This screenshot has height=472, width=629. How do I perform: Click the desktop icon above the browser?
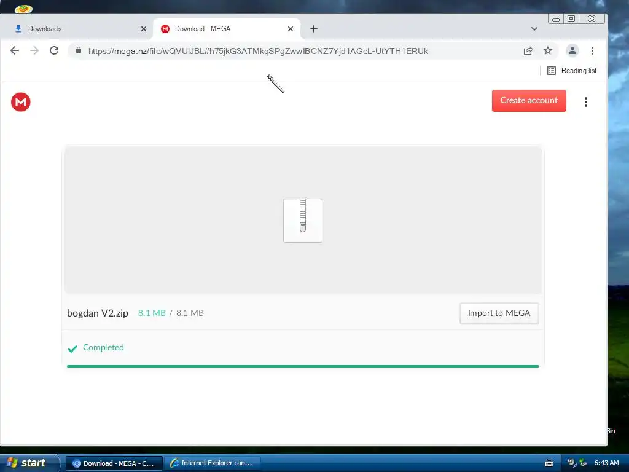[24, 8]
